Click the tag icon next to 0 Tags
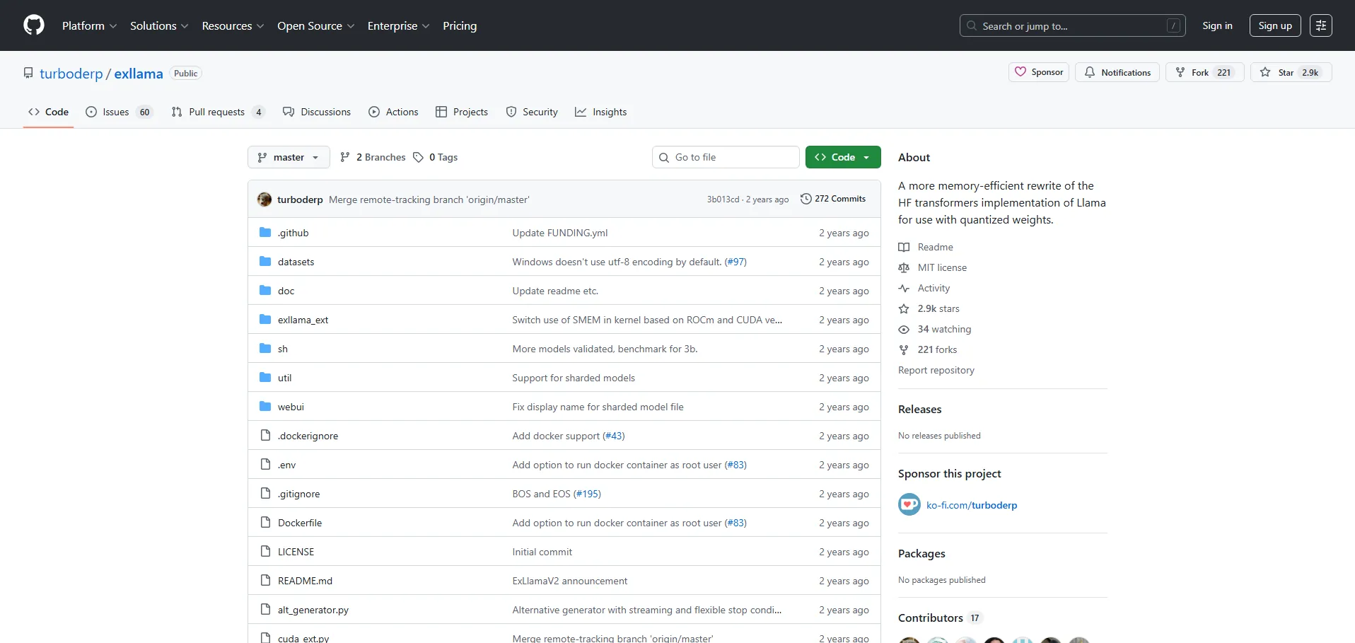 pyautogui.click(x=418, y=157)
